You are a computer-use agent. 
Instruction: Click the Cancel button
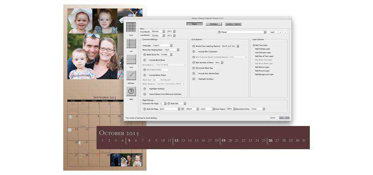273,118
